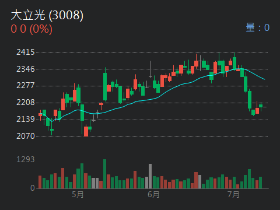The image size is (280, 210).
Task: Click the long green candlestick rising to 2346 in May
Action: click(105, 84)
